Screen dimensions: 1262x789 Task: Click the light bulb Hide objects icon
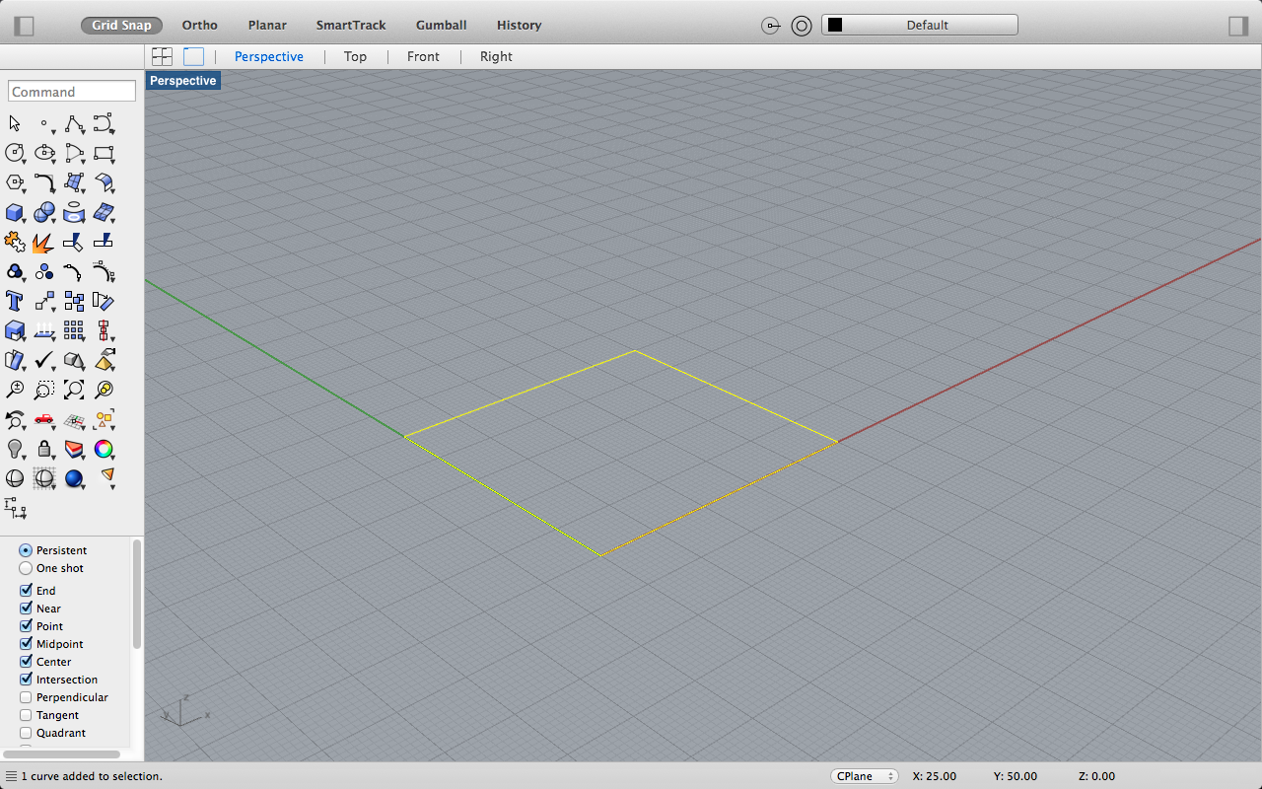[15, 449]
